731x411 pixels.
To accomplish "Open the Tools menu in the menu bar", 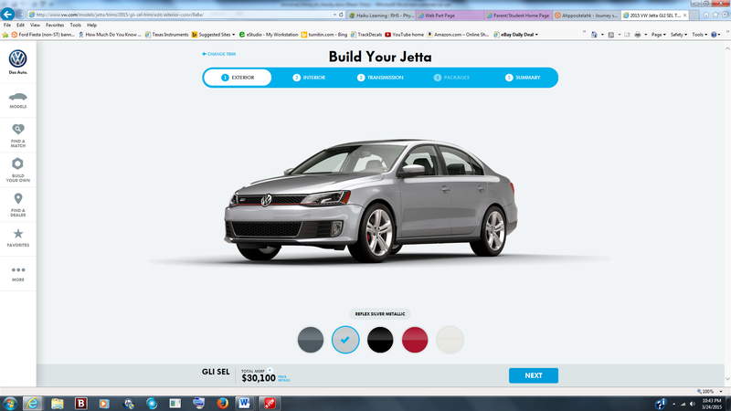I will (76, 26).
